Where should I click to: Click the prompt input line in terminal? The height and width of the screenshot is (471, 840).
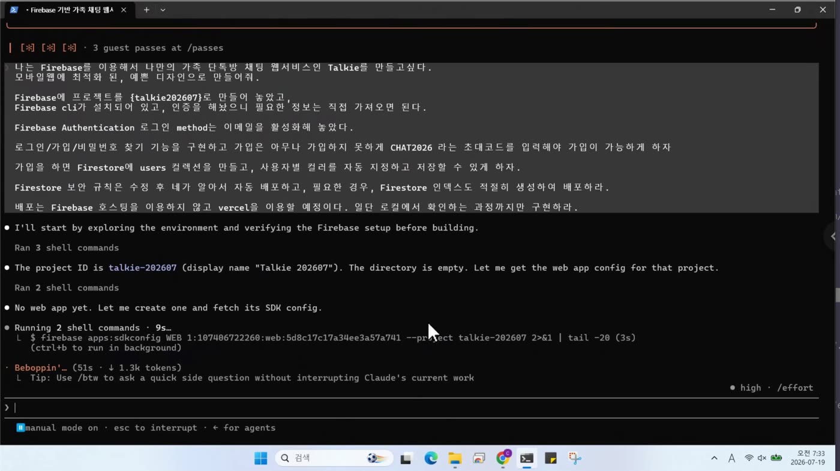click(x=412, y=407)
